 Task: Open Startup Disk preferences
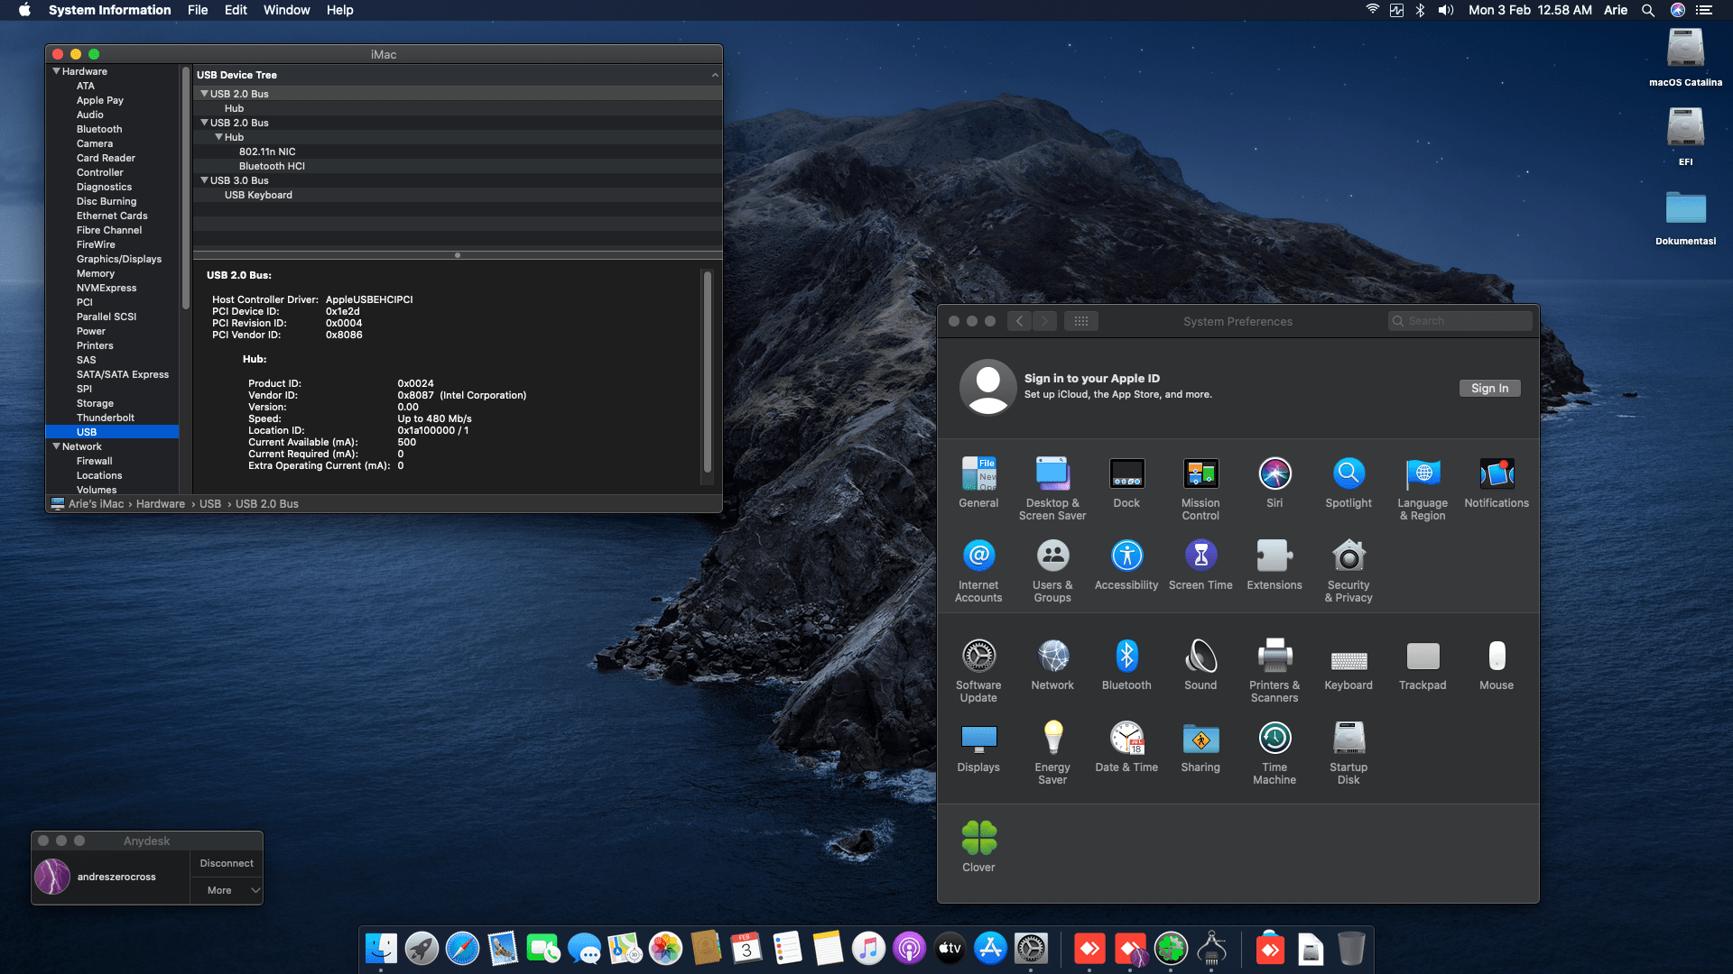point(1348,740)
